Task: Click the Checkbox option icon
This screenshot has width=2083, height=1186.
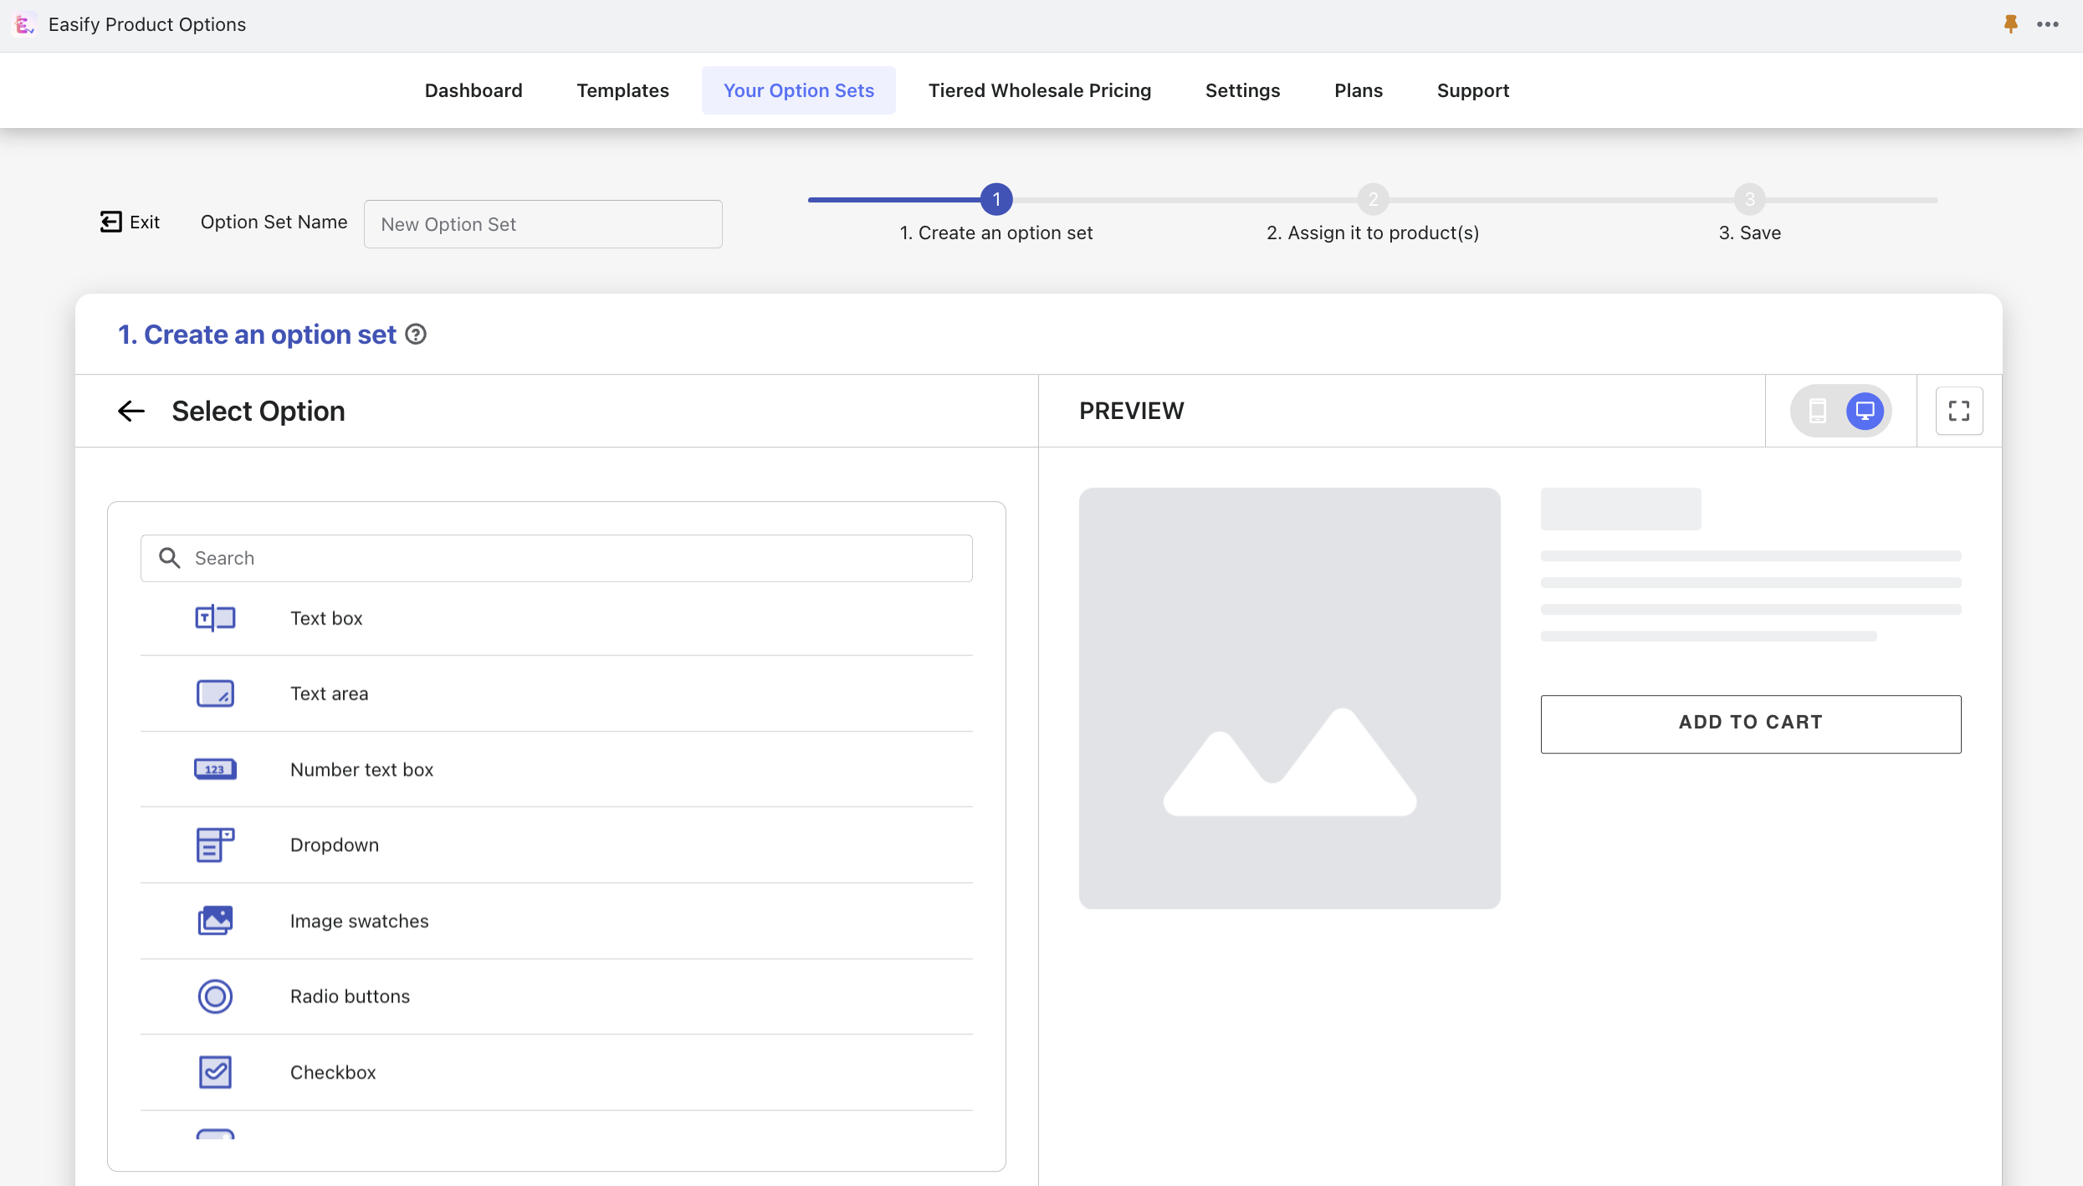Action: coord(215,1070)
